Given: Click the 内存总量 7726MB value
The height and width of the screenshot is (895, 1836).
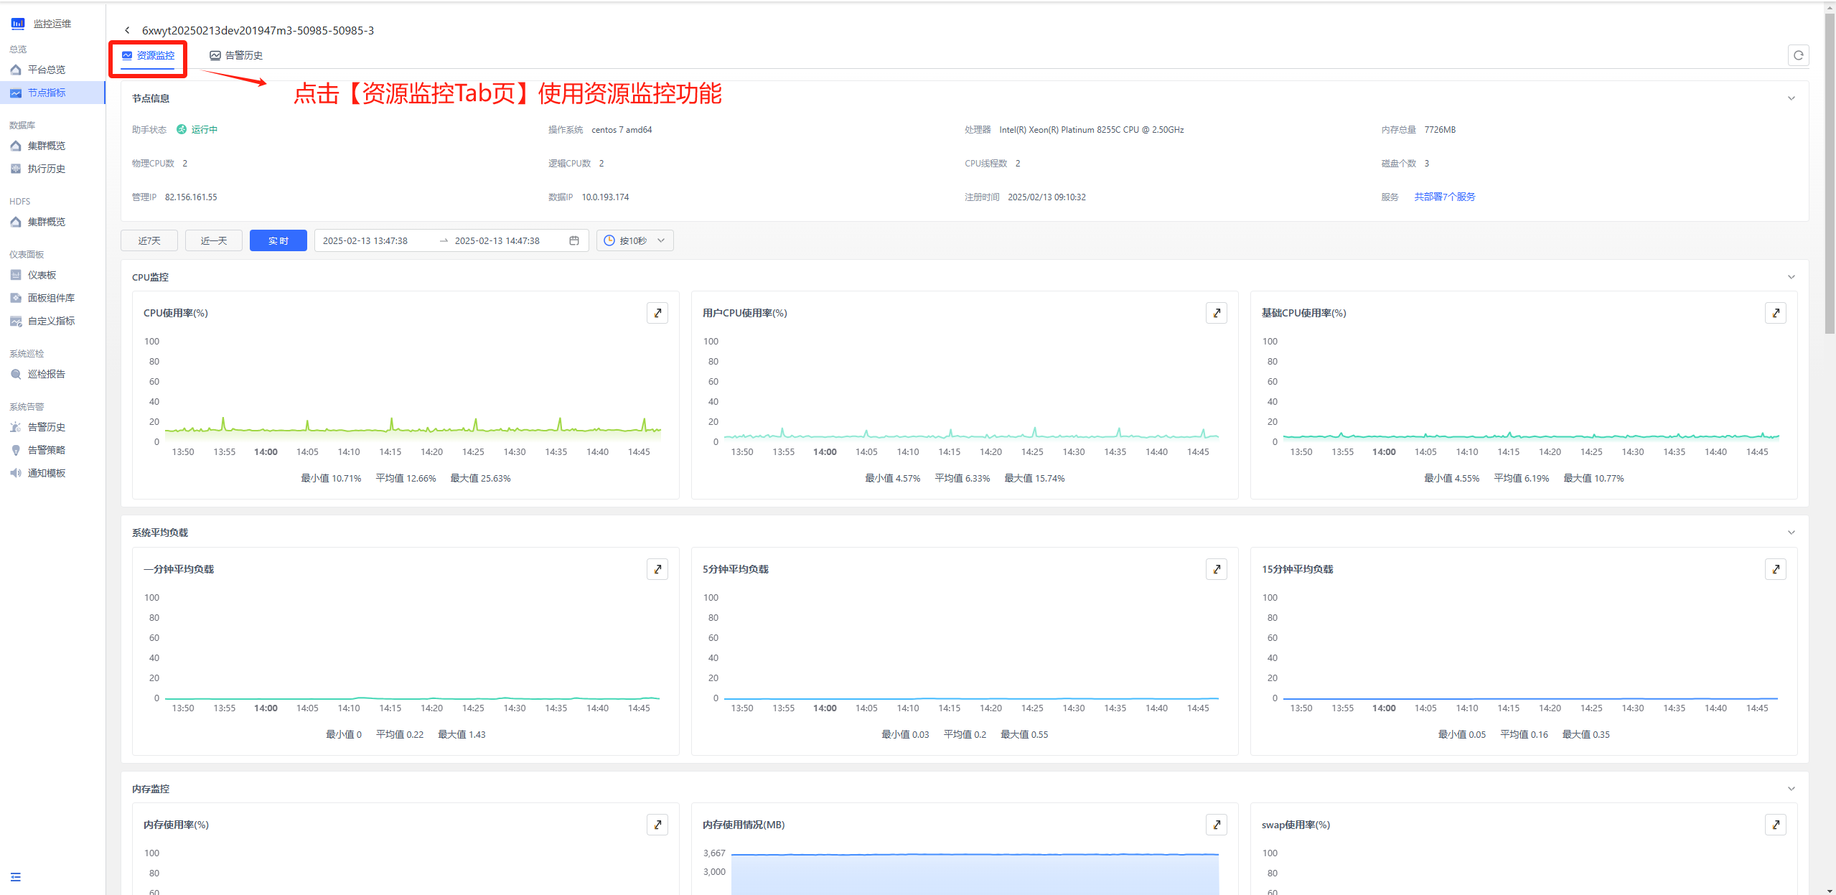Looking at the screenshot, I should 1440,130.
